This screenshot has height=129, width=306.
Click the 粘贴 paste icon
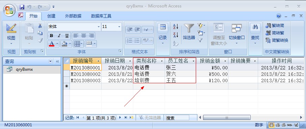[29, 28]
